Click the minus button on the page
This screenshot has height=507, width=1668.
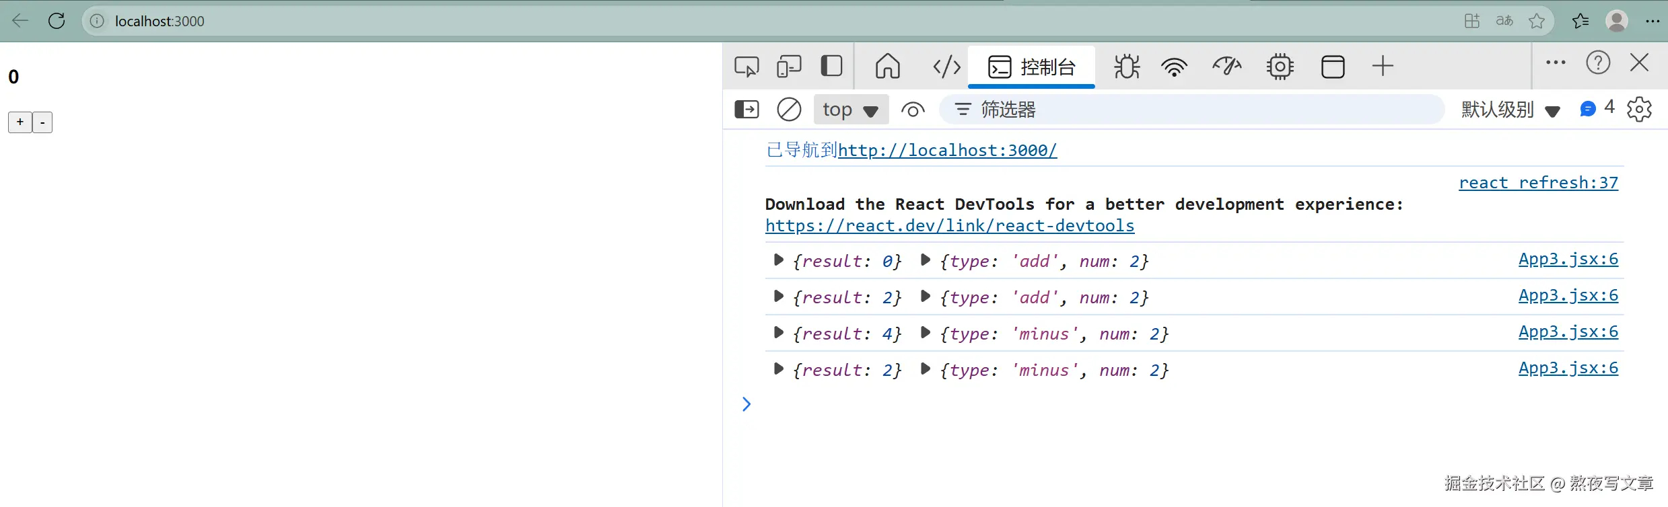point(42,122)
